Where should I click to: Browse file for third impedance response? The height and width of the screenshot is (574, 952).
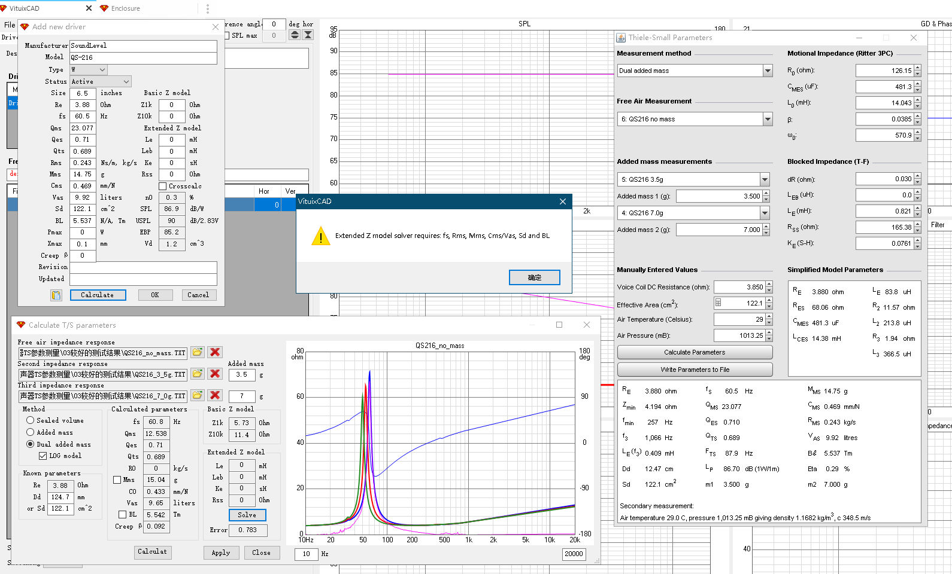point(198,395)
